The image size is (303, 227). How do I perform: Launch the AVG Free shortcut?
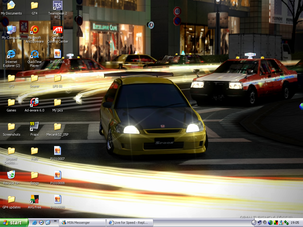34,202
